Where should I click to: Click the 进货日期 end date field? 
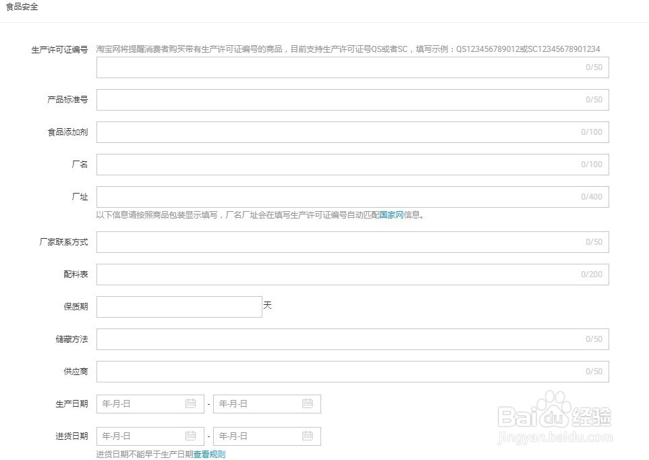(x=267, y=436)
